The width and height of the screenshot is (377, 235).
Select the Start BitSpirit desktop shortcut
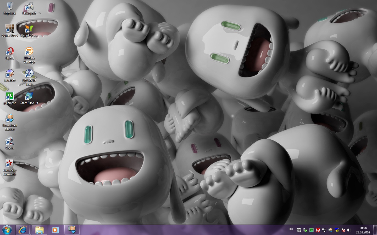29,96
